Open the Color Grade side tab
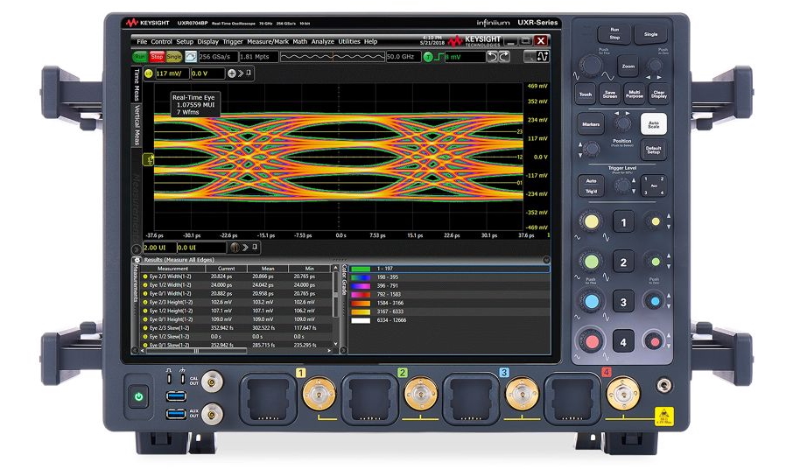The image size is (793, 476). click(344, 279)
